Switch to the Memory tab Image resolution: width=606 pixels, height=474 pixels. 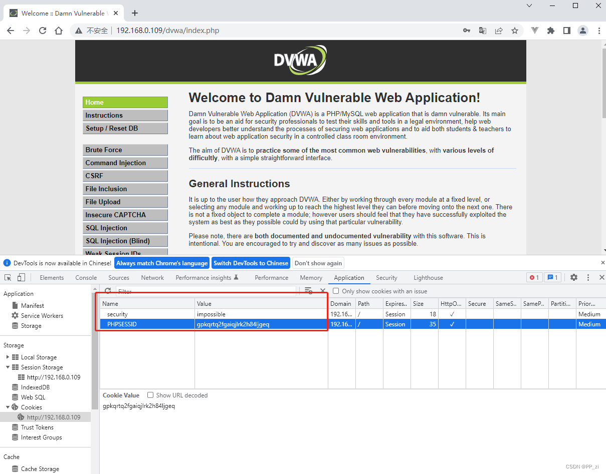tap(311, 278)
